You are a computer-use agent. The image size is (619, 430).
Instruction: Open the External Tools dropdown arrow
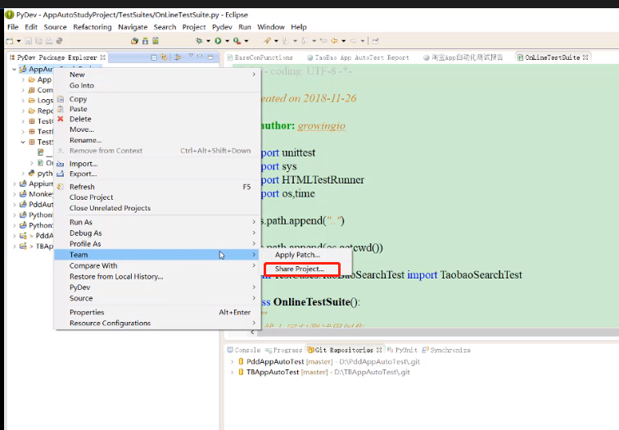(x=246, y=41)
